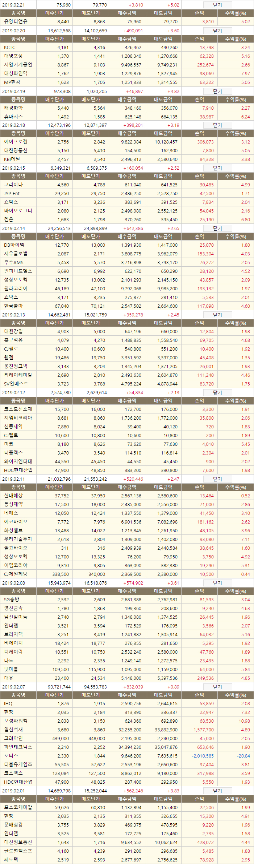Select the stock name 티케이케미칼

click(x=18, y=375)
